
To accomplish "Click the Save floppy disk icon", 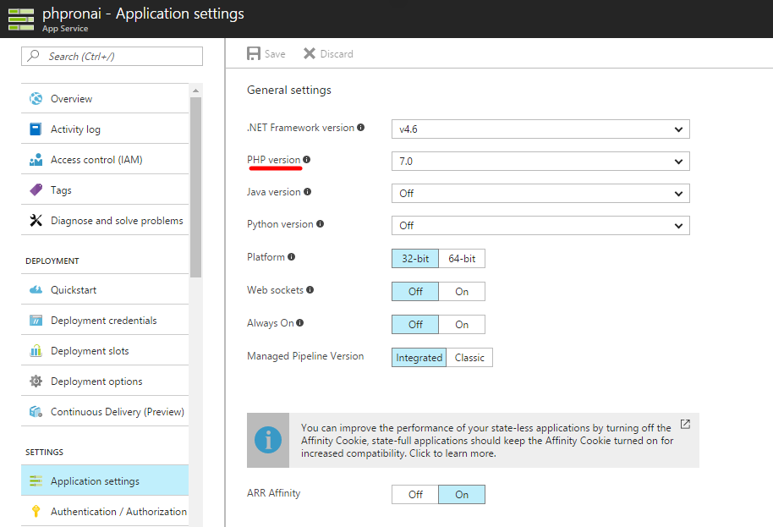I will coord(254,54).
